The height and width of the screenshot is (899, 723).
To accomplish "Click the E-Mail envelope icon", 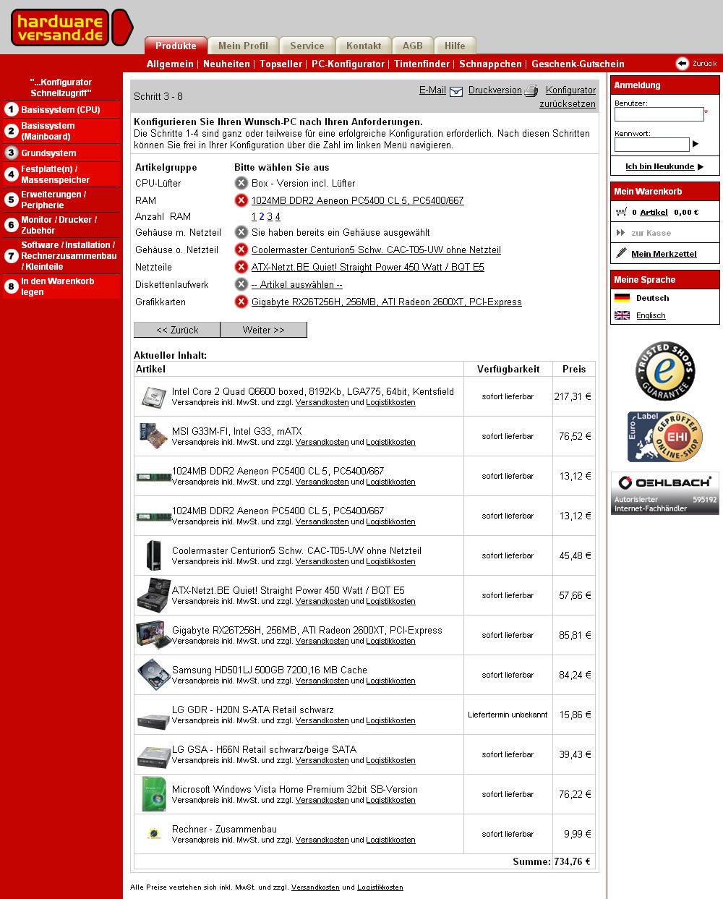I will pyautogui.click(x=456, y=91).
